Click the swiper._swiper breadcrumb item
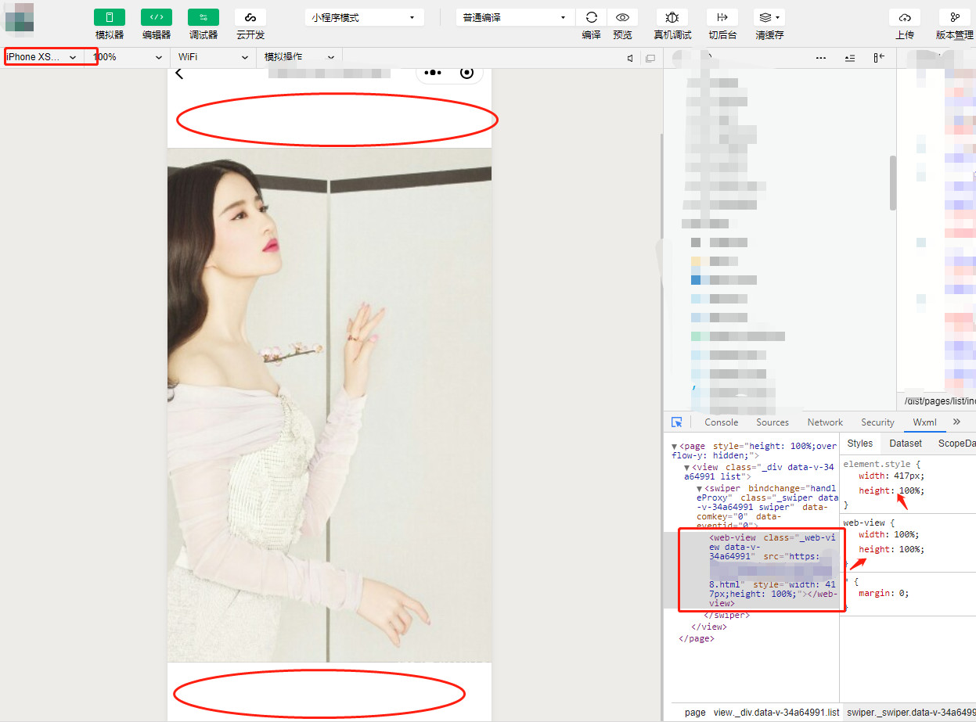This screenshot has width=976, height=722. coord(910,713)
